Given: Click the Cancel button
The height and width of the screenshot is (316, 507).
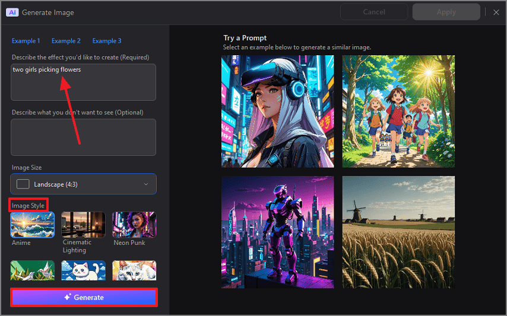Looking at the screenshot, I should pos(374,12).
